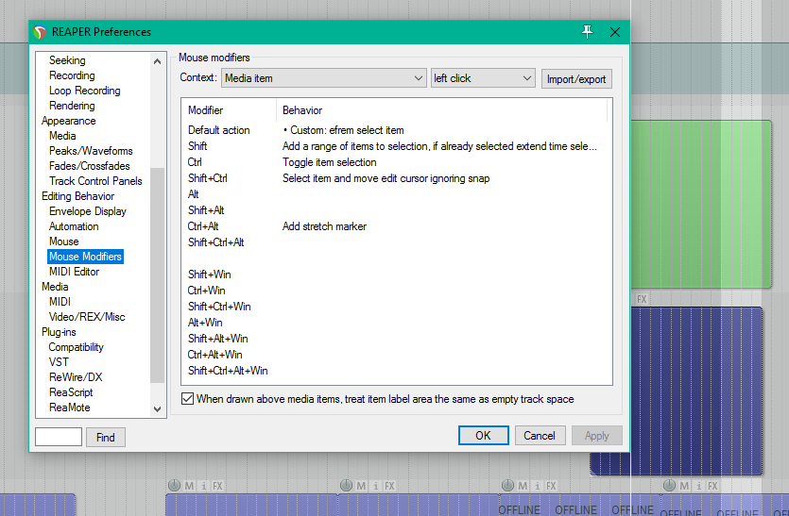Select ReWire/DX settings
Viewport: 789px width, 516px height.
pyautogui.click(x=76, y=376)
